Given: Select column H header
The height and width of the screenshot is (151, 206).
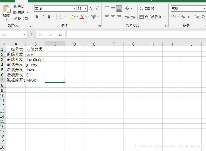Looking at the screenshot, I should (x=153, y=44).
